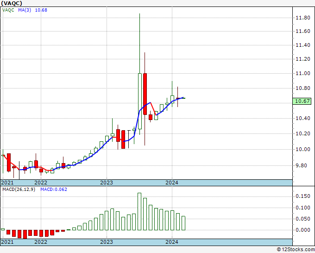Screen dimensions: 315x253
Task: Click the 11.00 price axis label
Action: pos(303,73)
